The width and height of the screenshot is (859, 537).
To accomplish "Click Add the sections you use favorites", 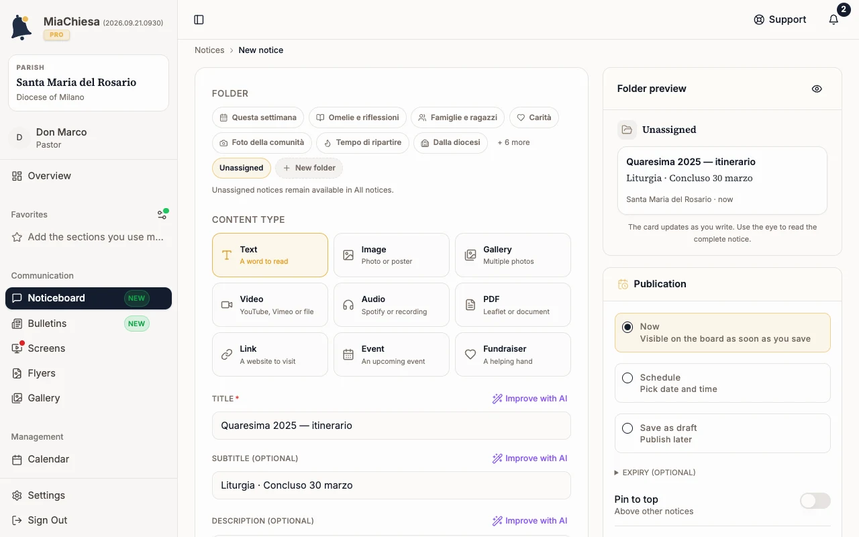I will click(89, 237).
